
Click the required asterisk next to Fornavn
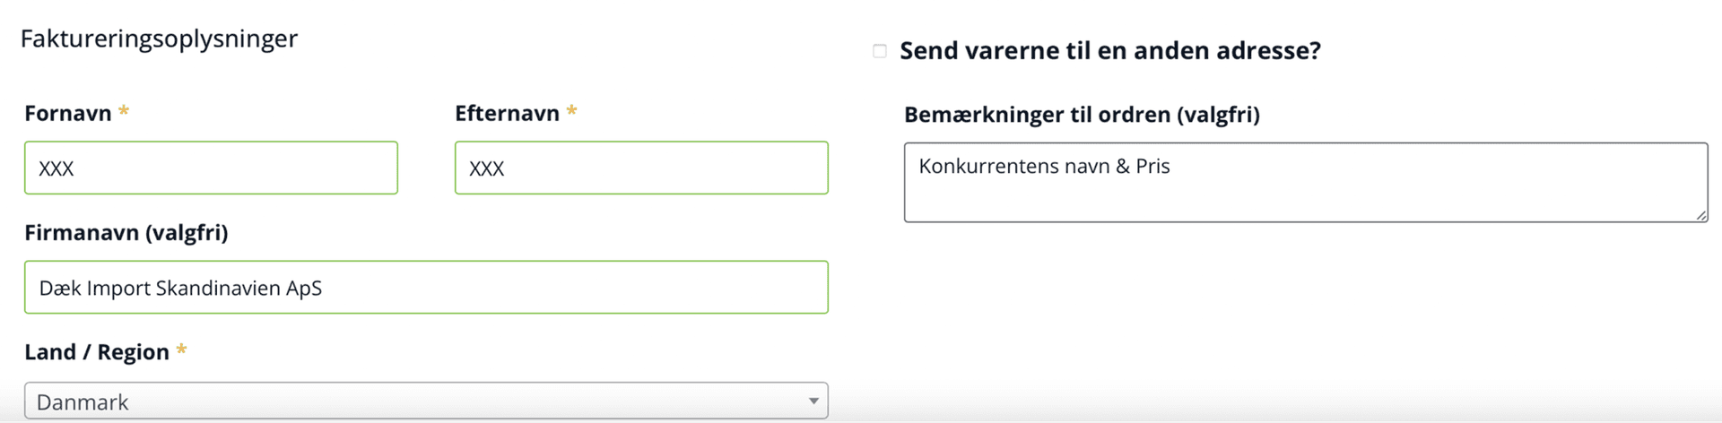point(124,111)
